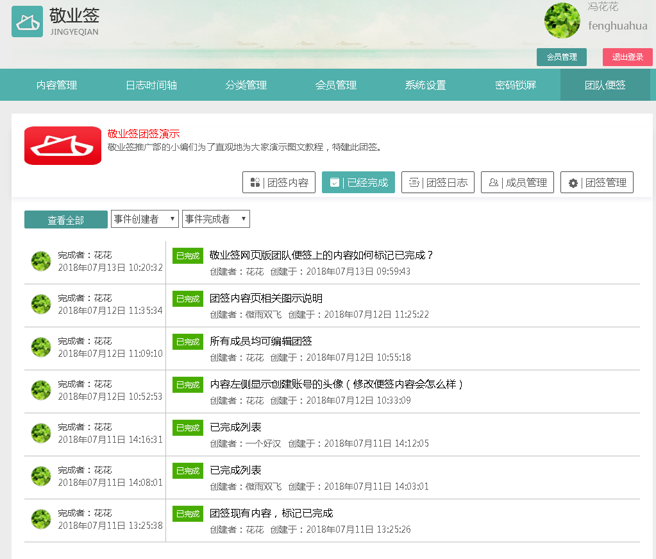Click completion time 2018年07月12日 10:52:53

pos(110,397)
